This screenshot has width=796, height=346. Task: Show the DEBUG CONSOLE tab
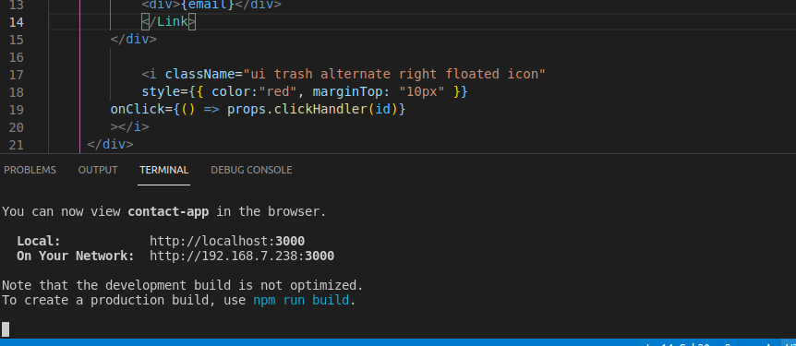click(x=251, y=170)
